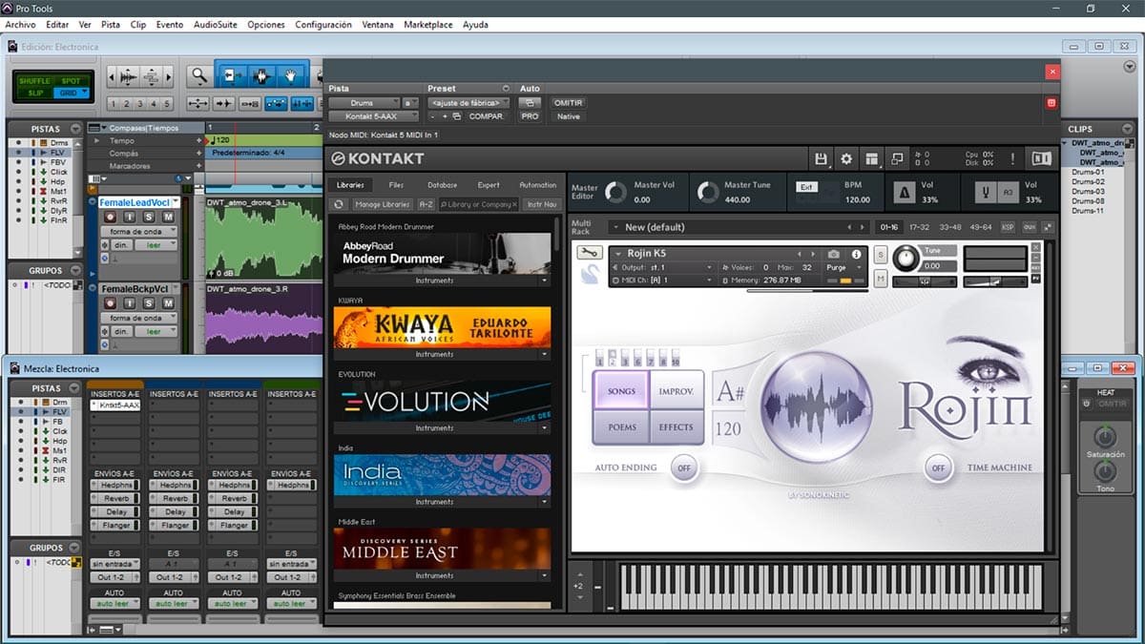Click the Library or Company search field
This screenshot has width=1145, height=644.
coord(479,204)
